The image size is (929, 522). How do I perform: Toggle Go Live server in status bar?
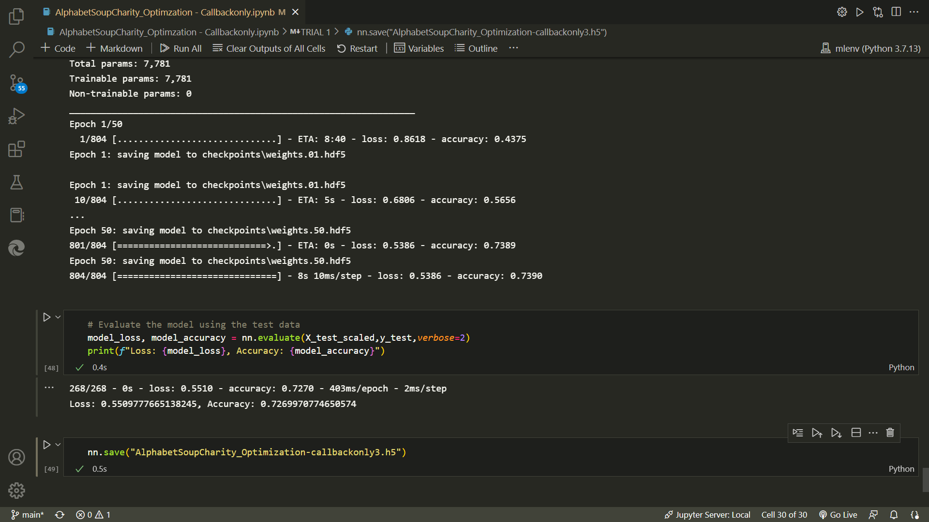coord(838,515)
